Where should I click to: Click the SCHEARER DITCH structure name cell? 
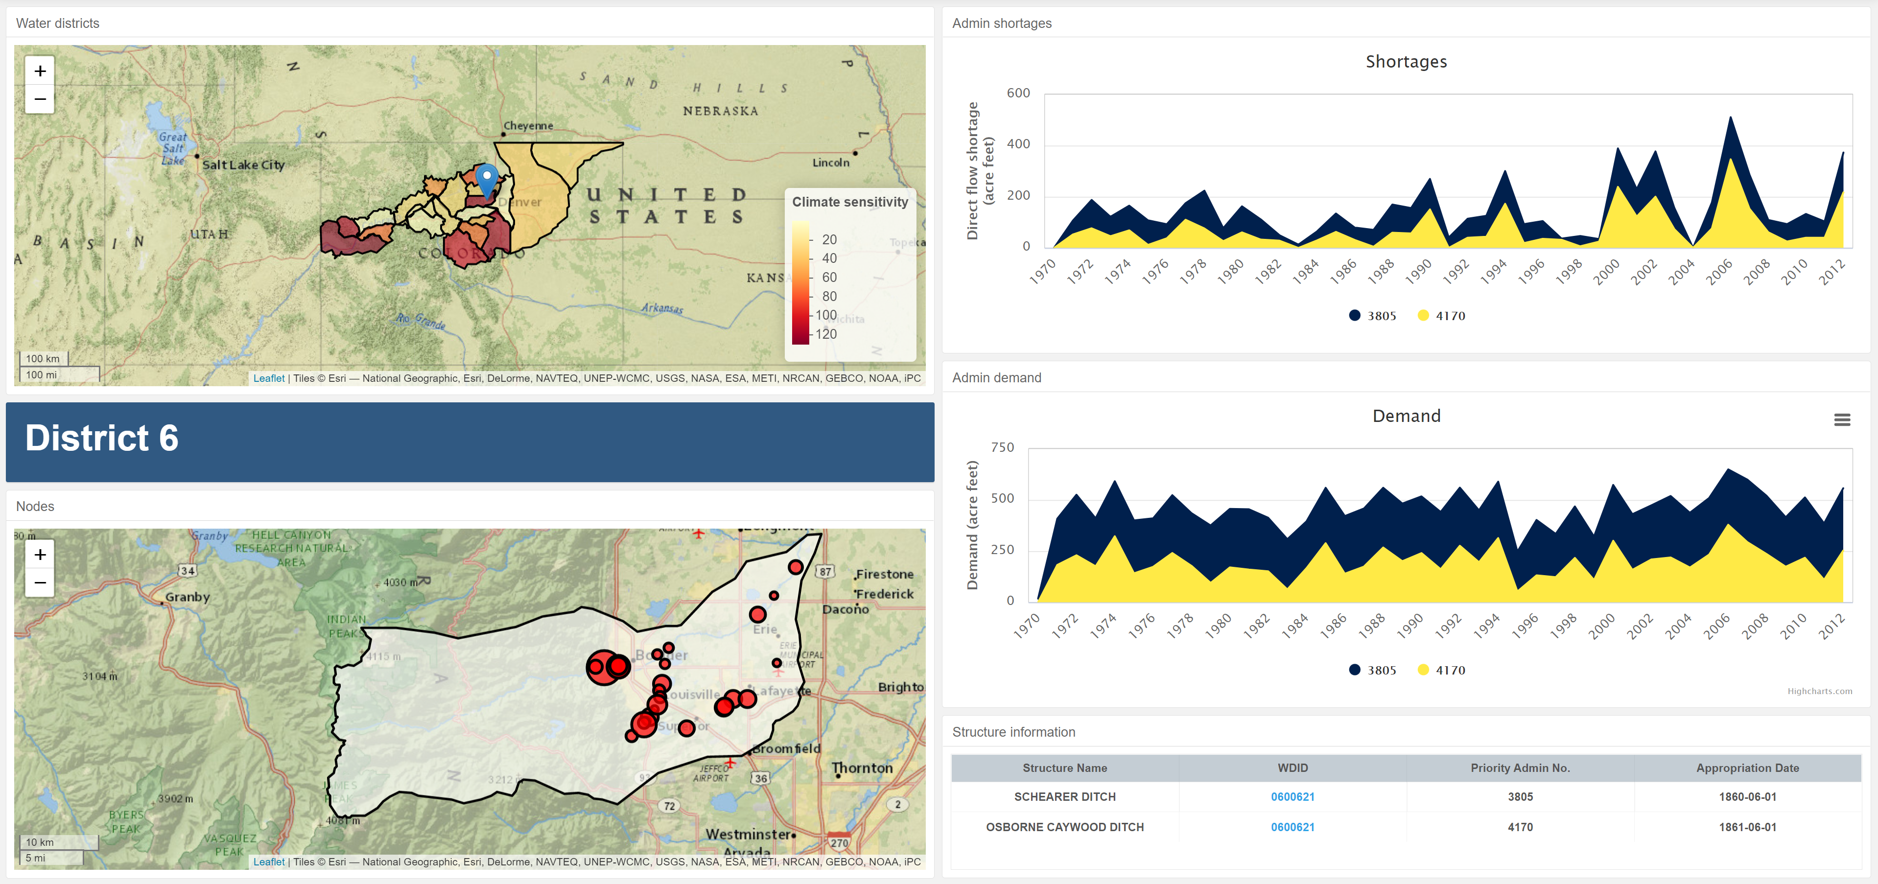[x=1064, y=796]
